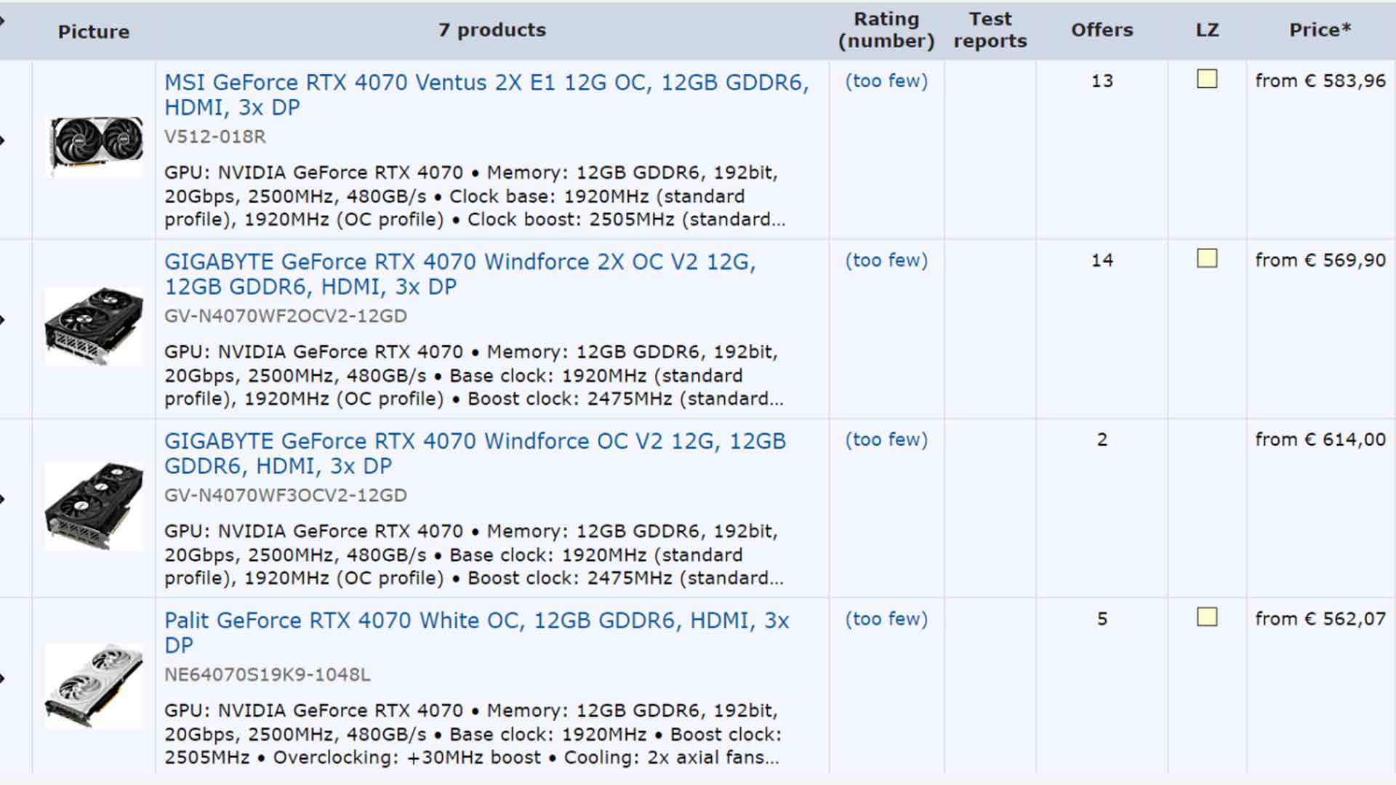Click the MSI Ventus 2X specification text
The height and width of the screenshot is (785, 1396).
click(x=475, y=196)
